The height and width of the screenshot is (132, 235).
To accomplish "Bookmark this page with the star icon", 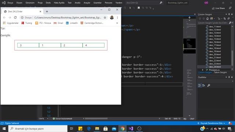I will pyautogui.click(x=105, y=18).
